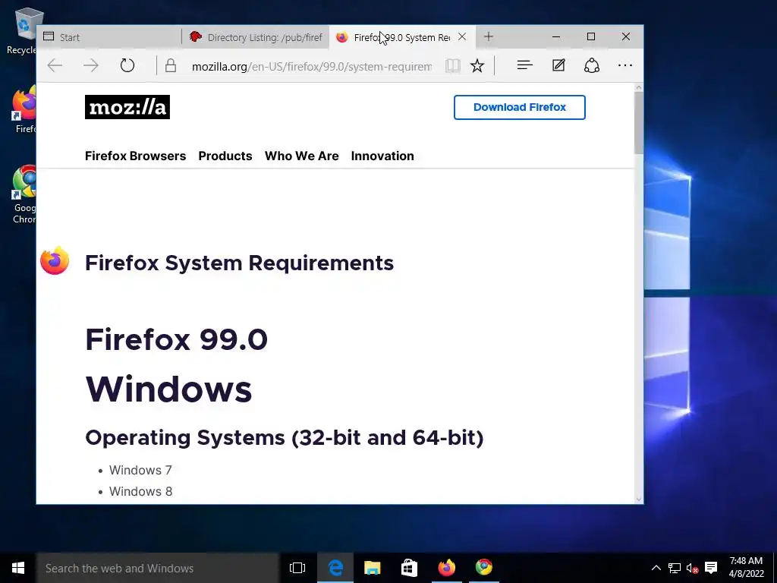This screenshot has width=777, height=583.
Task: Click Firefox logo beside System Requirements heading
Action: [x=55, y=261]
